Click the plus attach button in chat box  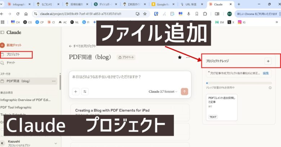[x=76, y=91]
